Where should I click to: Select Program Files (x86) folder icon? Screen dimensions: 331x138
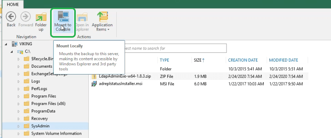pyautogui.click(x=26, y=103)
